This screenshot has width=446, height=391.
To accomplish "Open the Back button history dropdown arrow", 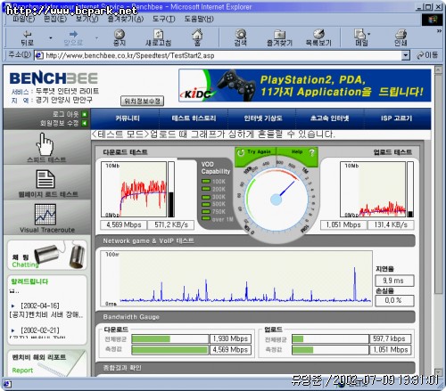I will tap(51, 38).
